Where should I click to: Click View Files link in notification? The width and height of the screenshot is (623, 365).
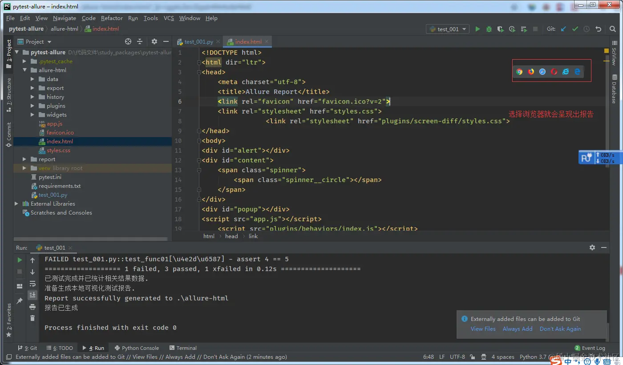click(483, 329)
